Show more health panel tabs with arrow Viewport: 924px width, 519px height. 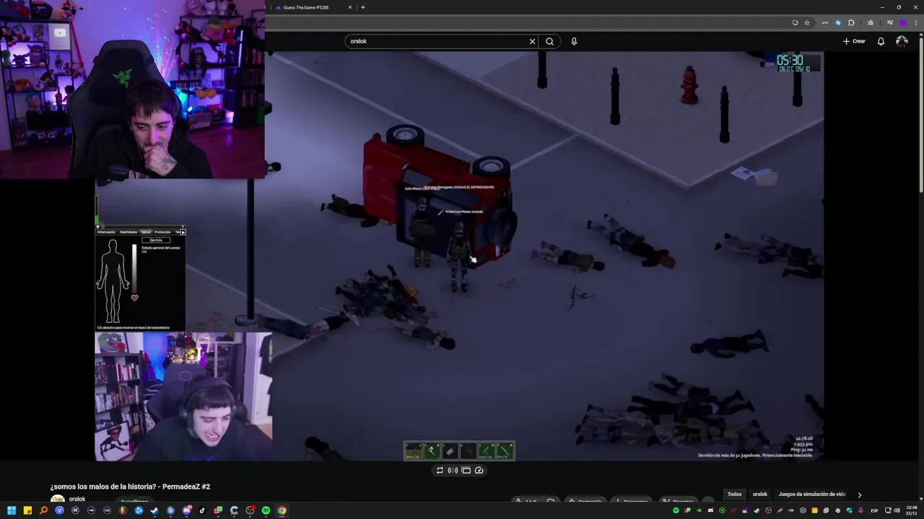tap(183, 232)
